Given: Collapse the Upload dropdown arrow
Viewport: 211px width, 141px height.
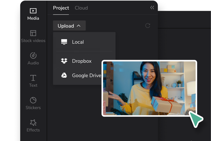Looking at the screenshot, I should click(79, 26).
